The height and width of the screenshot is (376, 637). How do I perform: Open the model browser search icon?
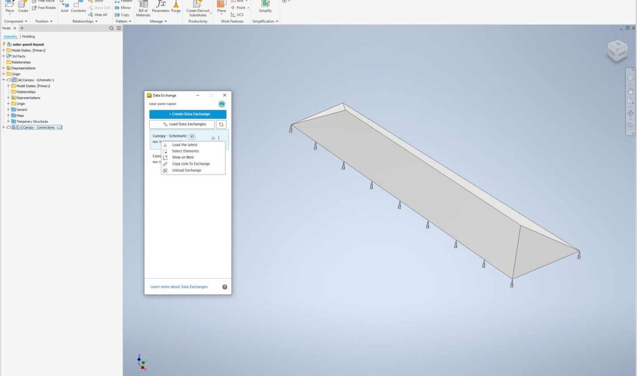point(112,28)
